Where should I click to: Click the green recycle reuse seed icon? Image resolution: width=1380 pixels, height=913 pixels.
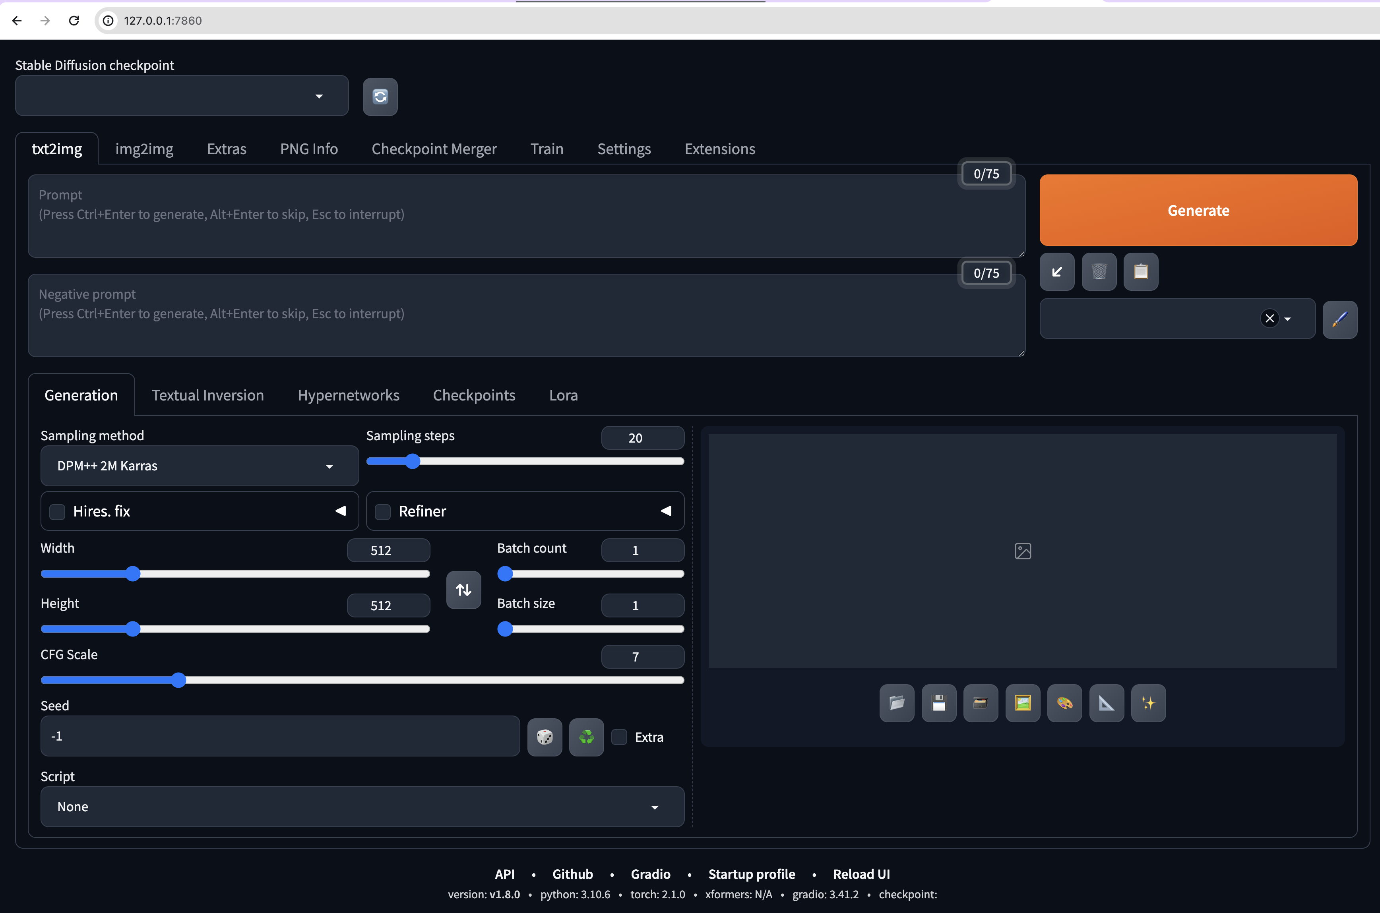click(x=586, y=737)
